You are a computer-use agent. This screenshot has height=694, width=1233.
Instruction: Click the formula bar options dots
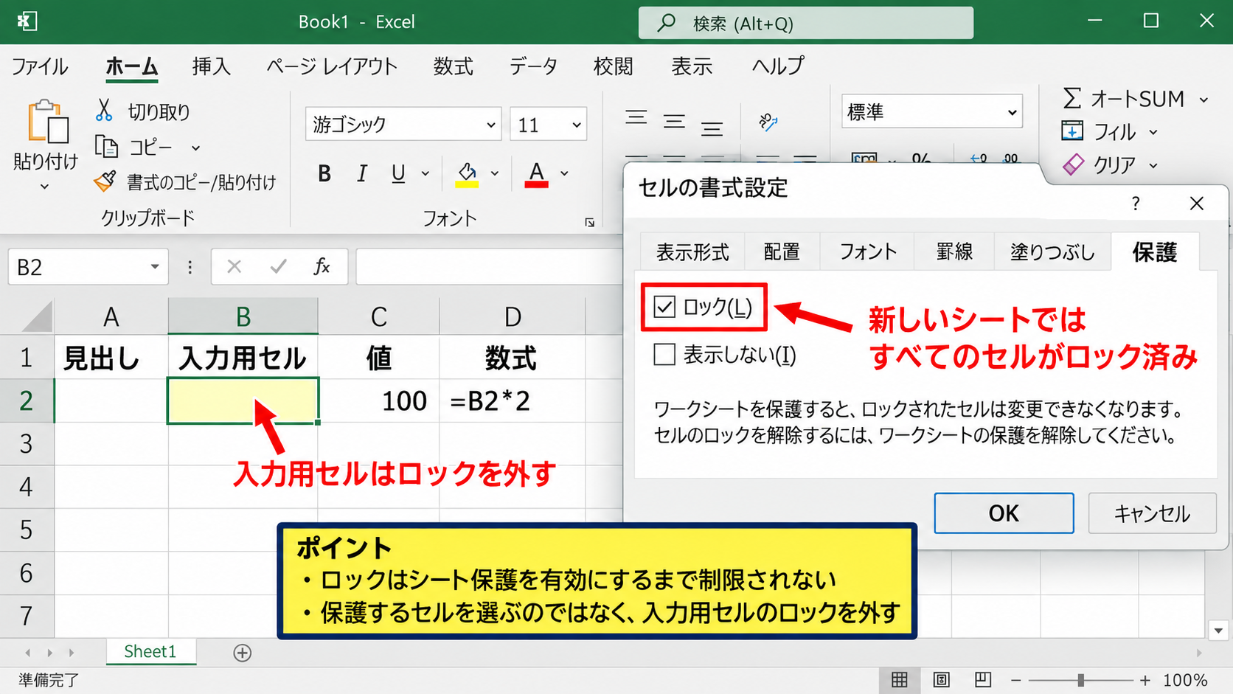coord(190,267)
